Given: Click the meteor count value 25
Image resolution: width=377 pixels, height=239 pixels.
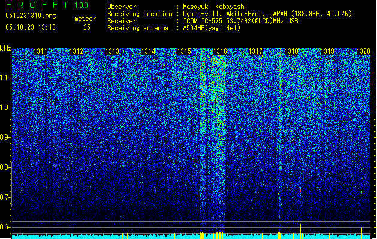Looking at the screenshot, I should click(x=87, y=27).
